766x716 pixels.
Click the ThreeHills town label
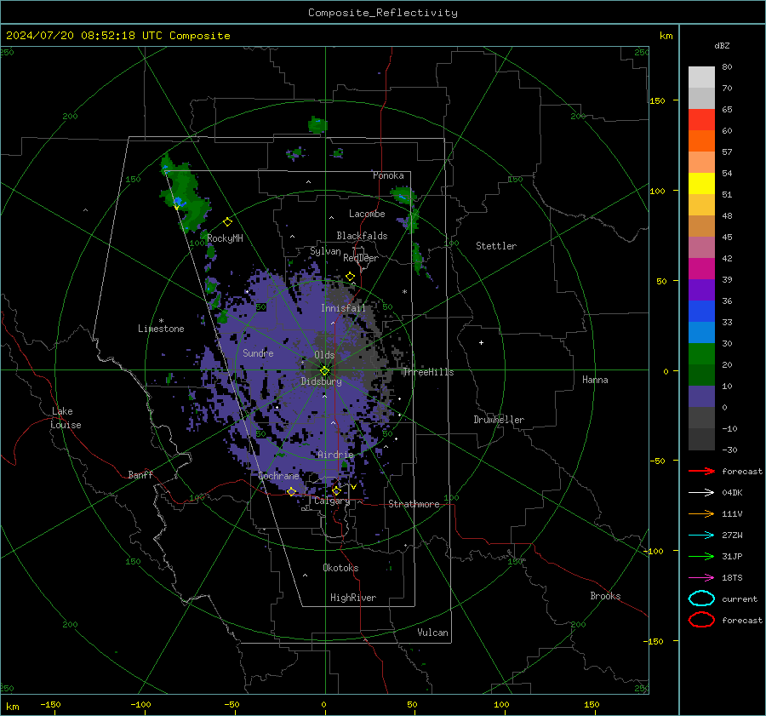pyautogui.click(x=428, y=372)
